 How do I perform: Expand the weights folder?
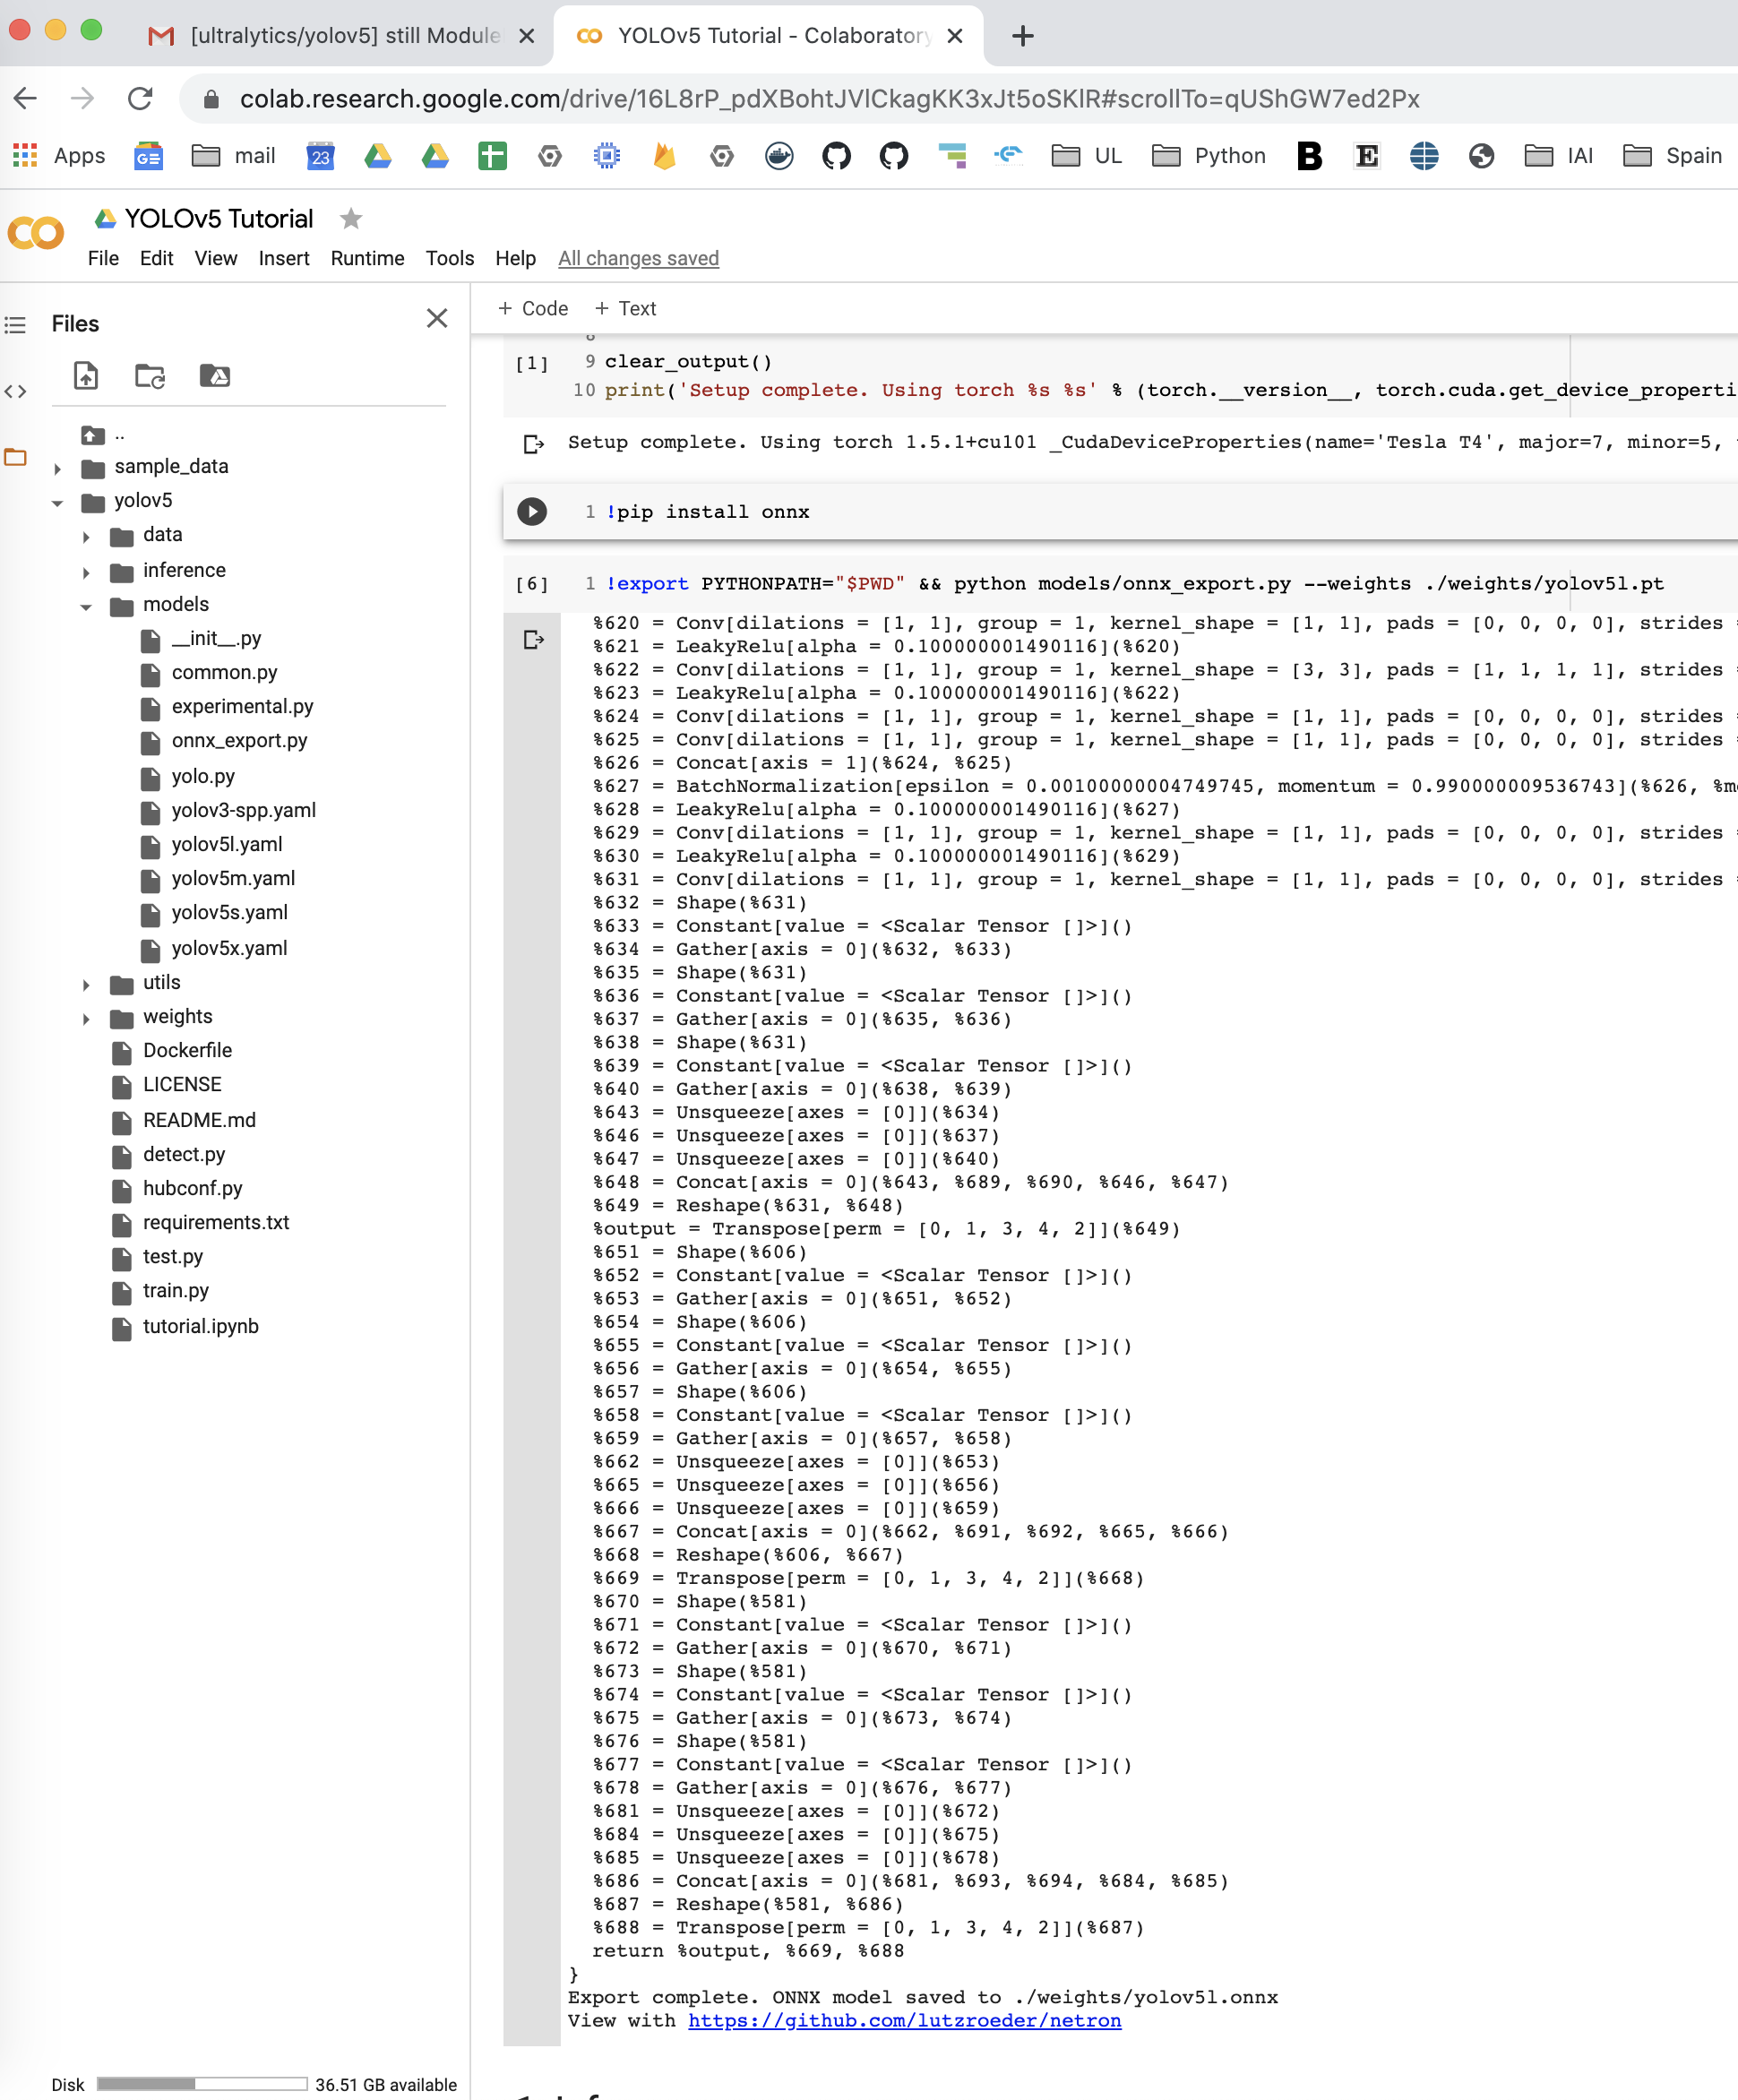[x=86, y=1017]
